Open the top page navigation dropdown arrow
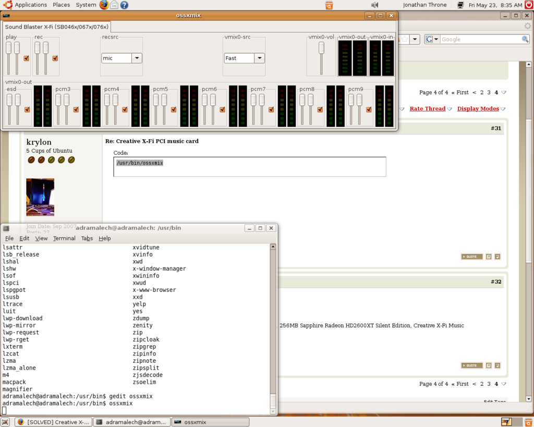This screenshot has width=534, height=427. click(504, 93)
